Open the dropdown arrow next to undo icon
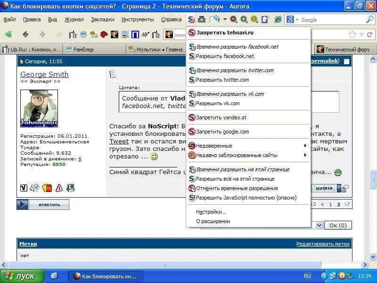The image size is (377, 283). pyautogui.click(x=225, y=19)
